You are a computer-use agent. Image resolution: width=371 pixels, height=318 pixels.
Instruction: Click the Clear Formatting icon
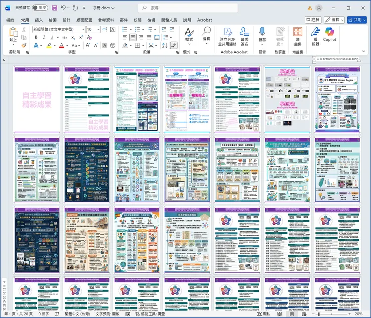click(89, 37)
